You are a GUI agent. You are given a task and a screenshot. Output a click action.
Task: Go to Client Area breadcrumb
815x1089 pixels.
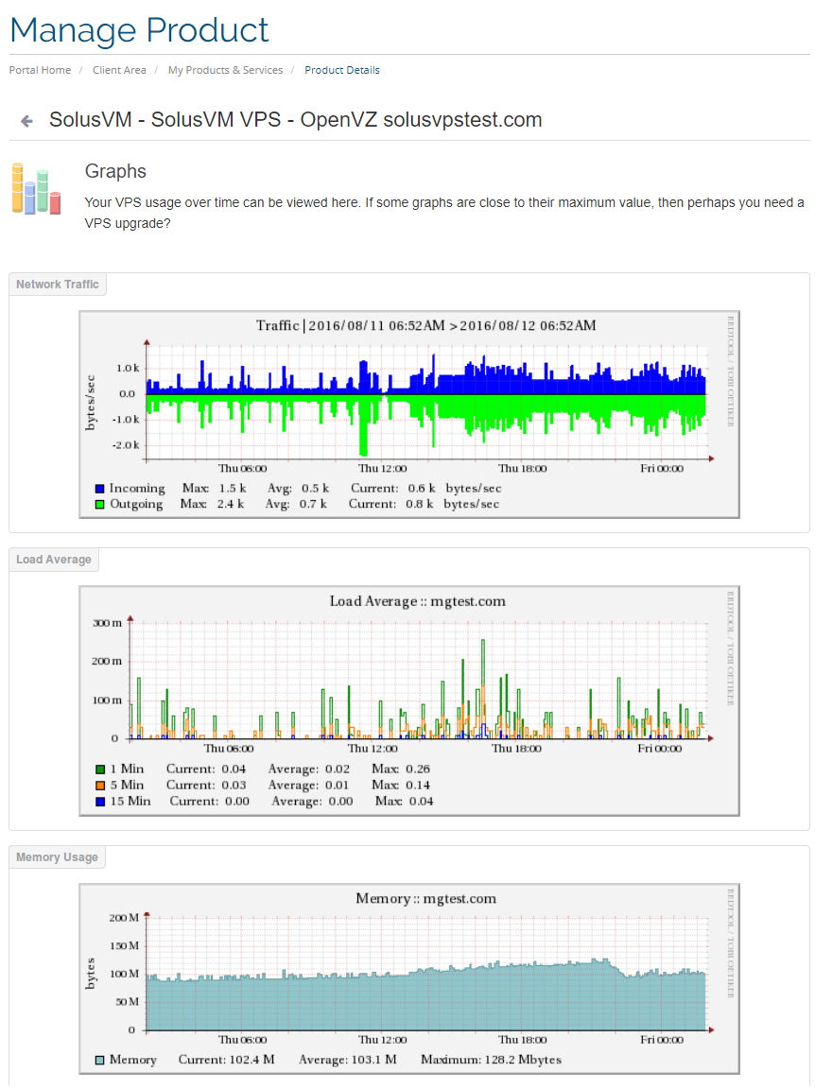119,70
